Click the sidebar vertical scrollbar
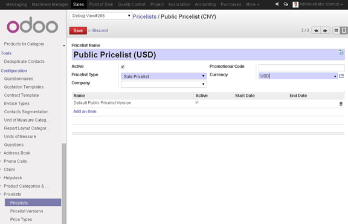The width and height of the screenshot is (348, 224). tap(63, 183)
